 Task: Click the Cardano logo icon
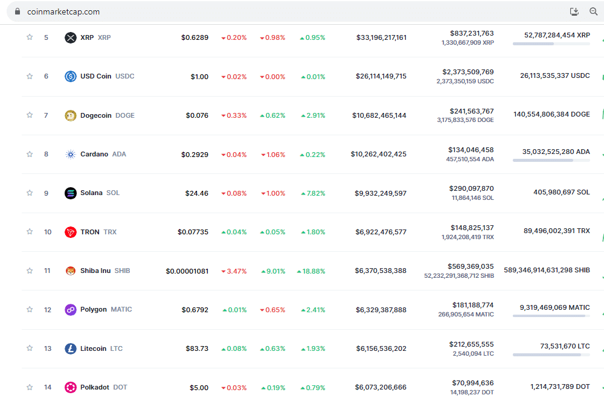click(71, 155)
